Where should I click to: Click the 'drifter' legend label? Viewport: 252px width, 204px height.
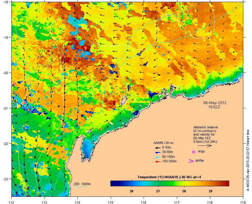[200, 160]
